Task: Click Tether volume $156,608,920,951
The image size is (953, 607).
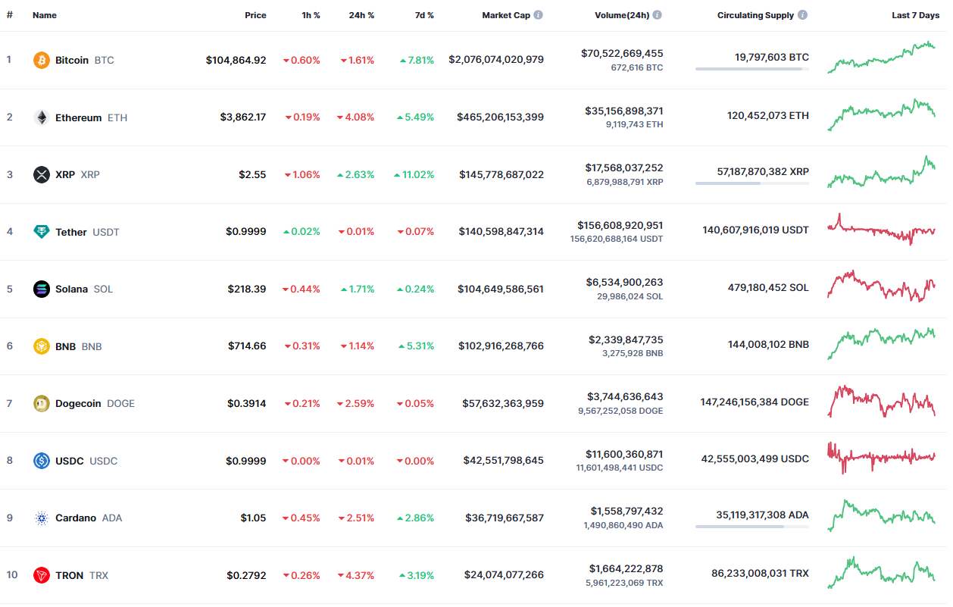Action: click(x=620, y=225)
